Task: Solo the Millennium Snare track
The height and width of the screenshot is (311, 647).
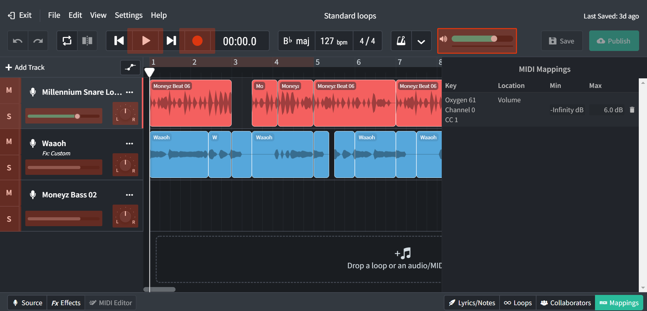Action: click(9, 116)
